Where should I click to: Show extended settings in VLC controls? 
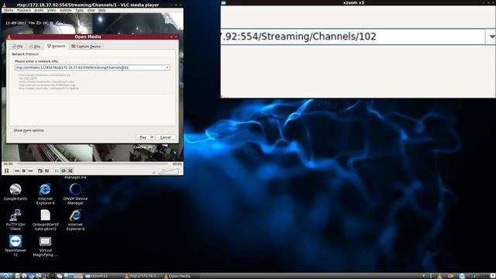(x=46, y=170)
